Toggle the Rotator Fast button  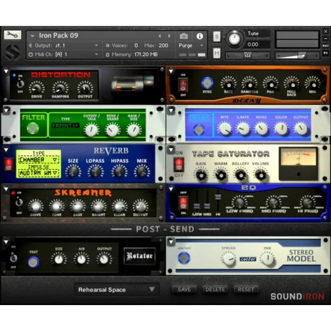pos(33,262)
